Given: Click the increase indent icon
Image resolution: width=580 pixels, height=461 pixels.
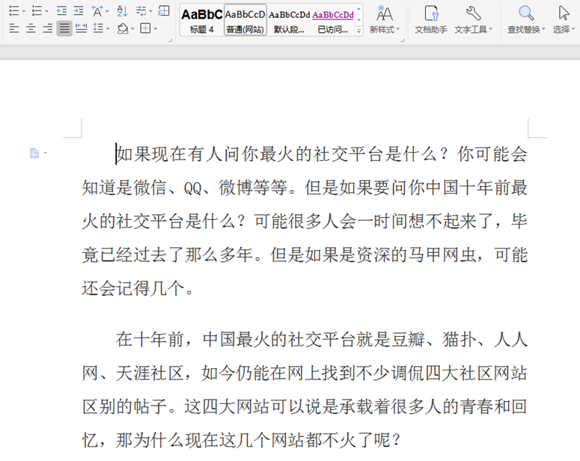Looking at the screenshot, I should pyautogui.click(x=79, y=10).
